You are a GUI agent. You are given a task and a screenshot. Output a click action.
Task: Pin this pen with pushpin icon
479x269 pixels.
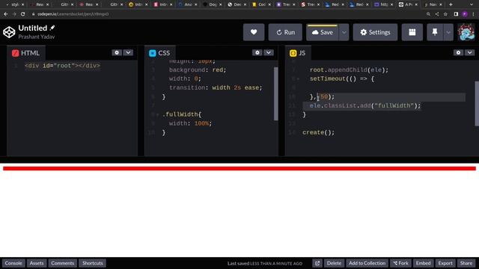[x=435, y=32]
